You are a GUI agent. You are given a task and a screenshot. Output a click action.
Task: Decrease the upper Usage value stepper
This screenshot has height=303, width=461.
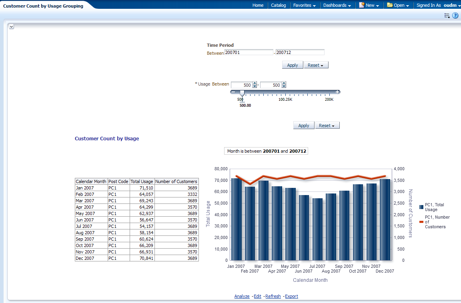(284, 87)
